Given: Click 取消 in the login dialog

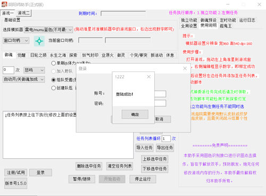Looking at the screenshot, I should tap(162, 119).
